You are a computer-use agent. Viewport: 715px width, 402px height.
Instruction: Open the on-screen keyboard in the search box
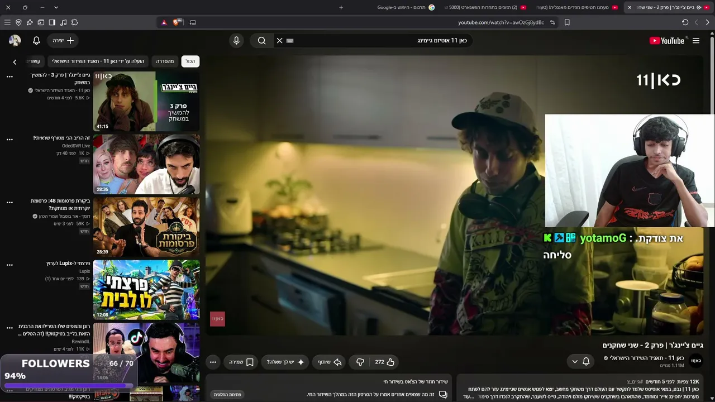(289, 41)
